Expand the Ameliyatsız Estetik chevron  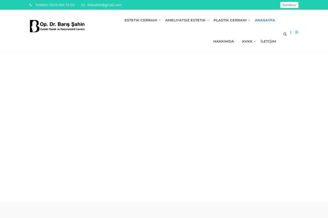point(208,20)
